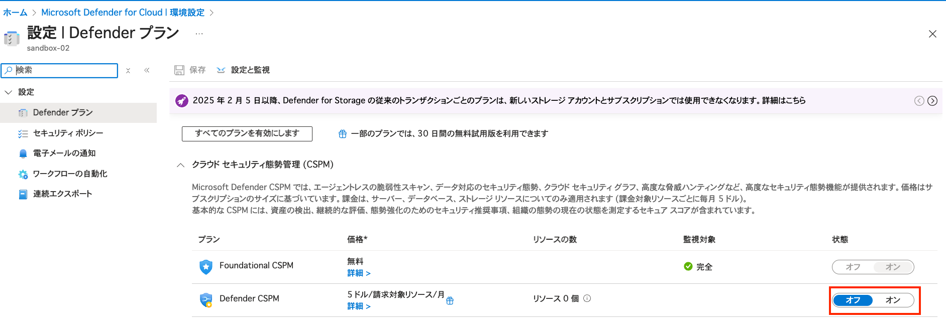
Task: Click Foundational CSPM オフ toggle option
Action: [853, 267]
